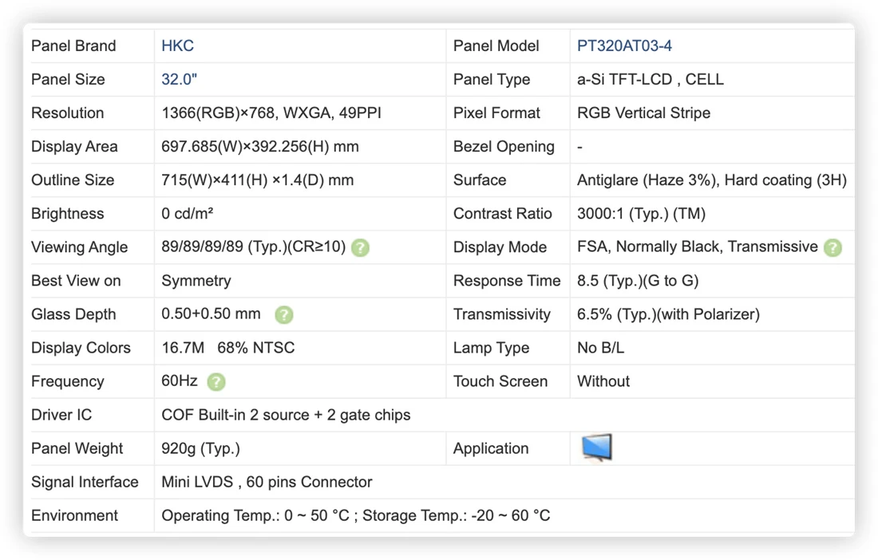Click the Pixel Format label
This screenshot has height=560, width=878.
496,113
